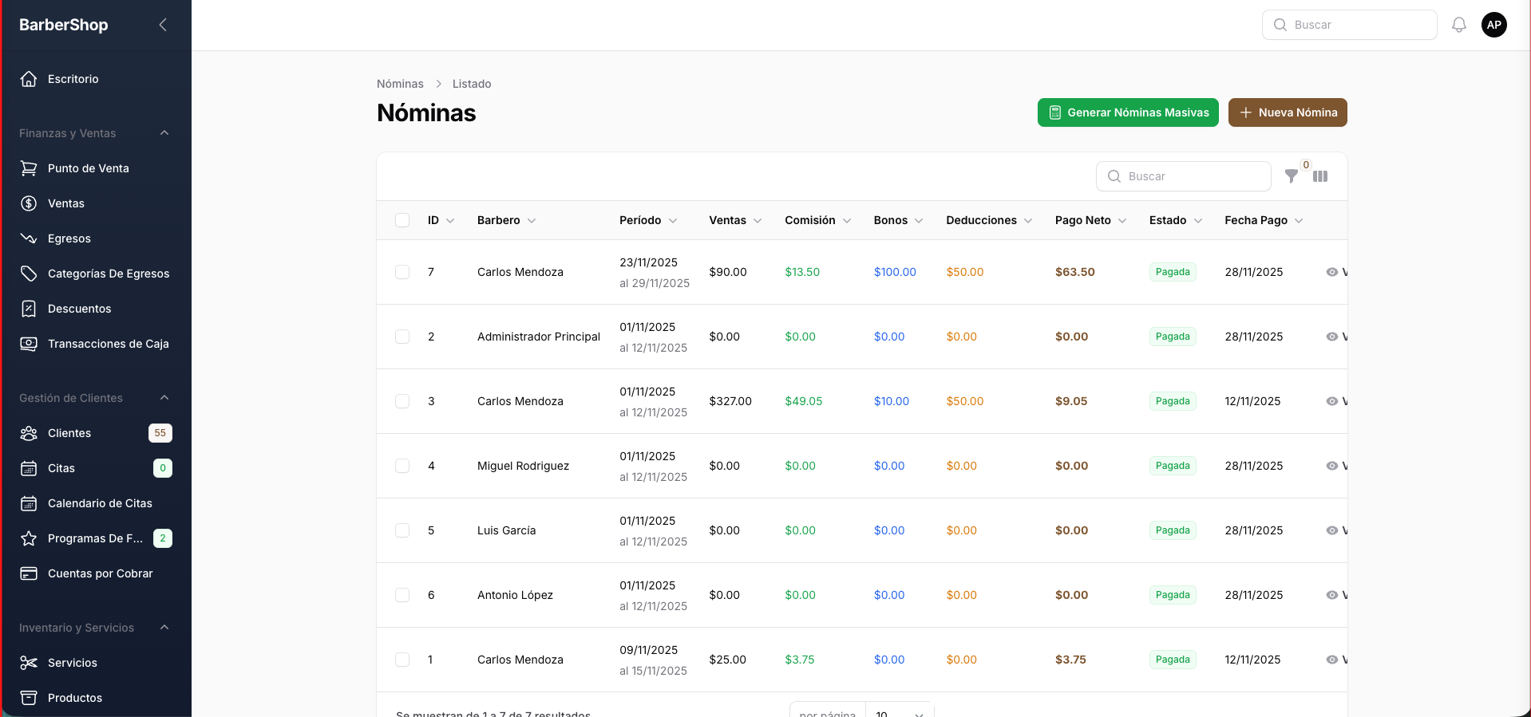Sort by the Deducciones column
The height and width of the screenshot is (717, 1531).
989,220
